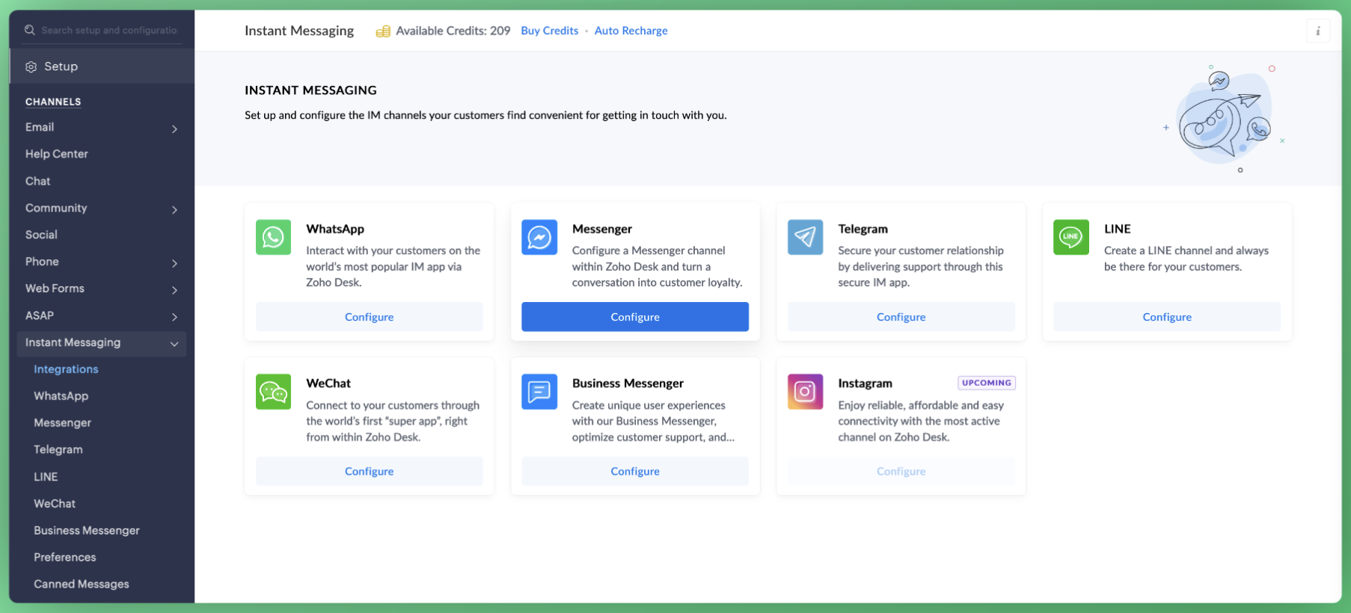Open Preferences in sidebar submenu

click(x=65, y=558)
